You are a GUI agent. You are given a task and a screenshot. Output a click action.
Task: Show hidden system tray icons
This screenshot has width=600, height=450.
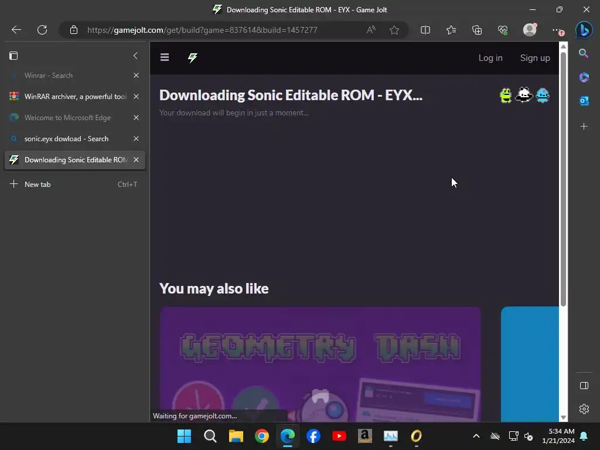click(x=476, y=436)
